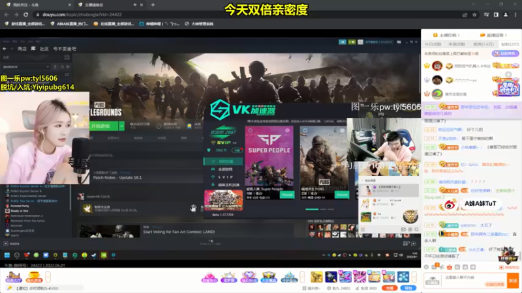
Task: Toggle the red effects-block option above the chat input
Action: (x=509, y=267)
